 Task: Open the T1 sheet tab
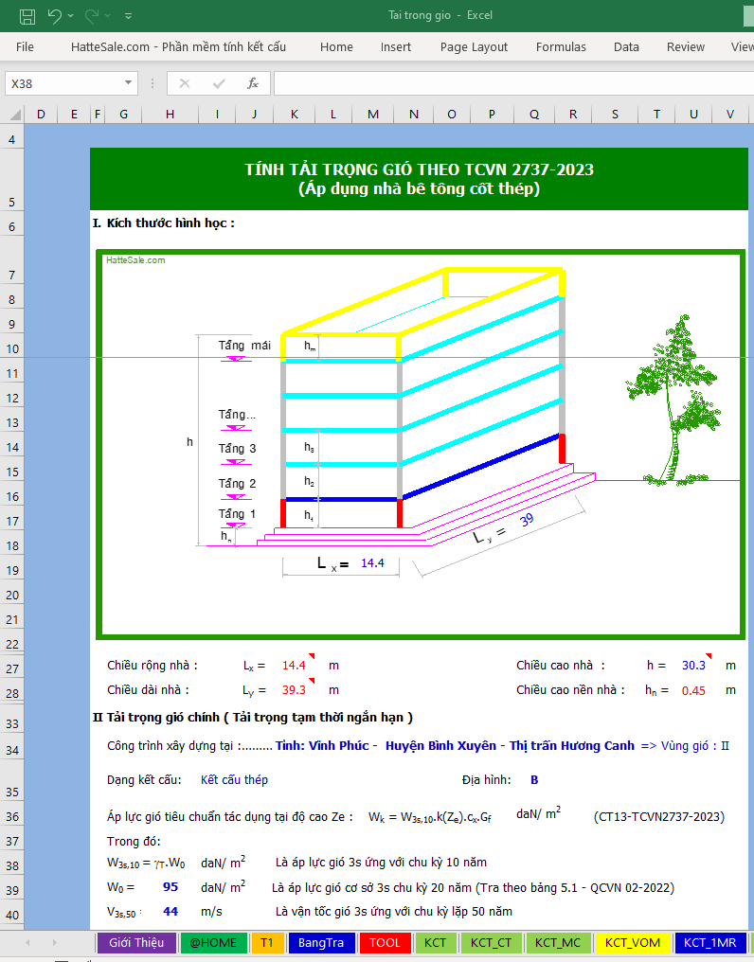click(266, 942)
